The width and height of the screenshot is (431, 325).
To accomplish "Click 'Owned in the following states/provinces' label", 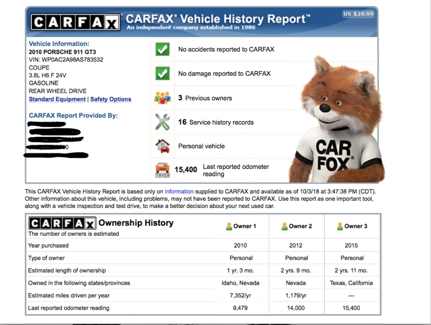I will pyautogui.click(x=79, y=283).
